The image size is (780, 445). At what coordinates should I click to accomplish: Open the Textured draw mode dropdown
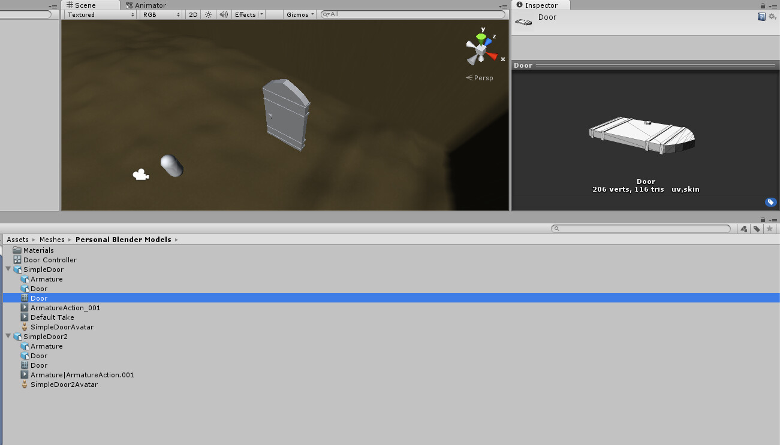coord(99,14)
